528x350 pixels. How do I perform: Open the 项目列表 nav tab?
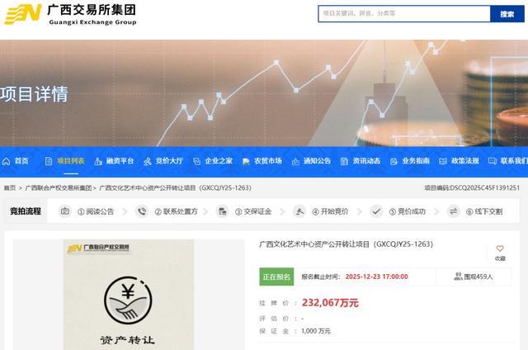point(71,161)
